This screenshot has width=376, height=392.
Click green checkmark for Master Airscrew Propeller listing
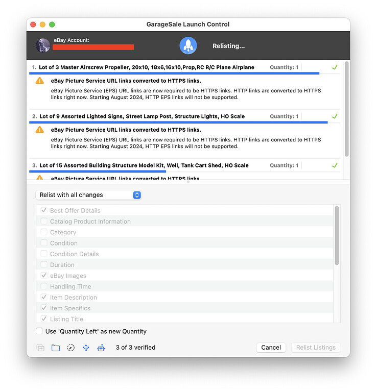[x=335, y=67]
